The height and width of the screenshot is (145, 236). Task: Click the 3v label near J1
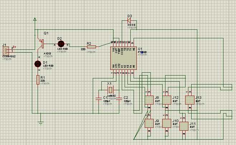14,47
